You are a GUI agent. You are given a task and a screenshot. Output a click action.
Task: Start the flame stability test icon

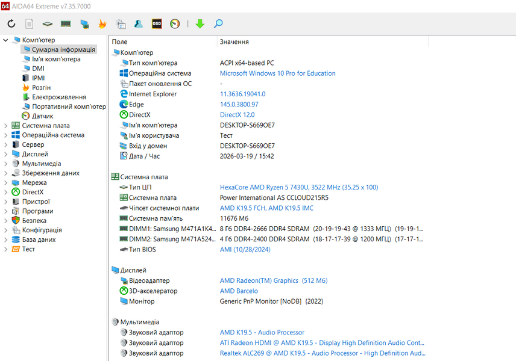coord(102,23)
